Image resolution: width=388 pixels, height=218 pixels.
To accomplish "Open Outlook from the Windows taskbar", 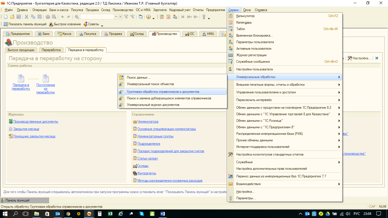I will pos(58,213).
